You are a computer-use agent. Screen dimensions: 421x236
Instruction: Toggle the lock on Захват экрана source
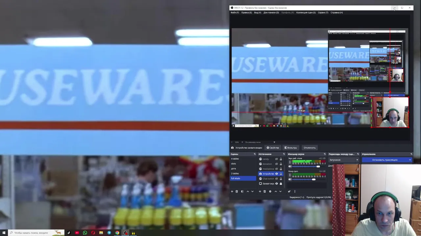(x=281, y=184)
